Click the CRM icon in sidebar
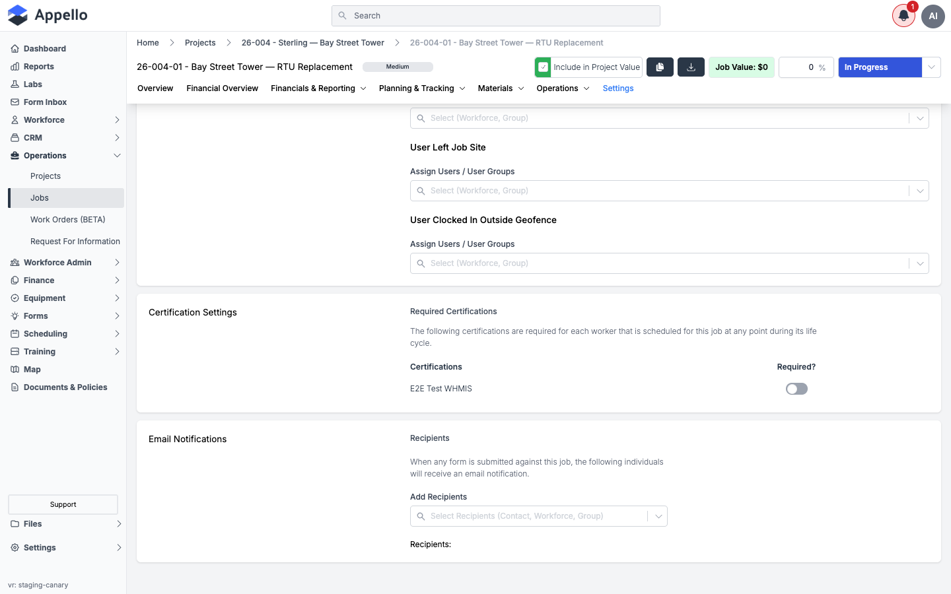The width and height of the screenshot is (951, 594). [x=15, y=138]
